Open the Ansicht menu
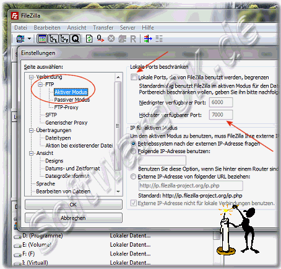This screenshot has height=269, width=281. click(x=77, y=28)
